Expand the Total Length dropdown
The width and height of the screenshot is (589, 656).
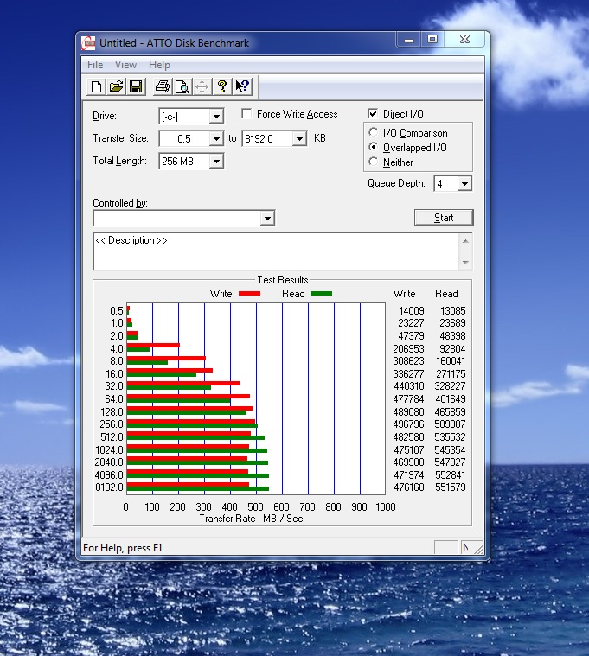click(216, 161)
